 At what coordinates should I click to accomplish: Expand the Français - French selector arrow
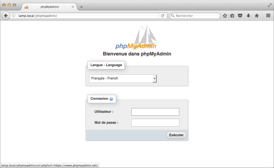(155, 78)
